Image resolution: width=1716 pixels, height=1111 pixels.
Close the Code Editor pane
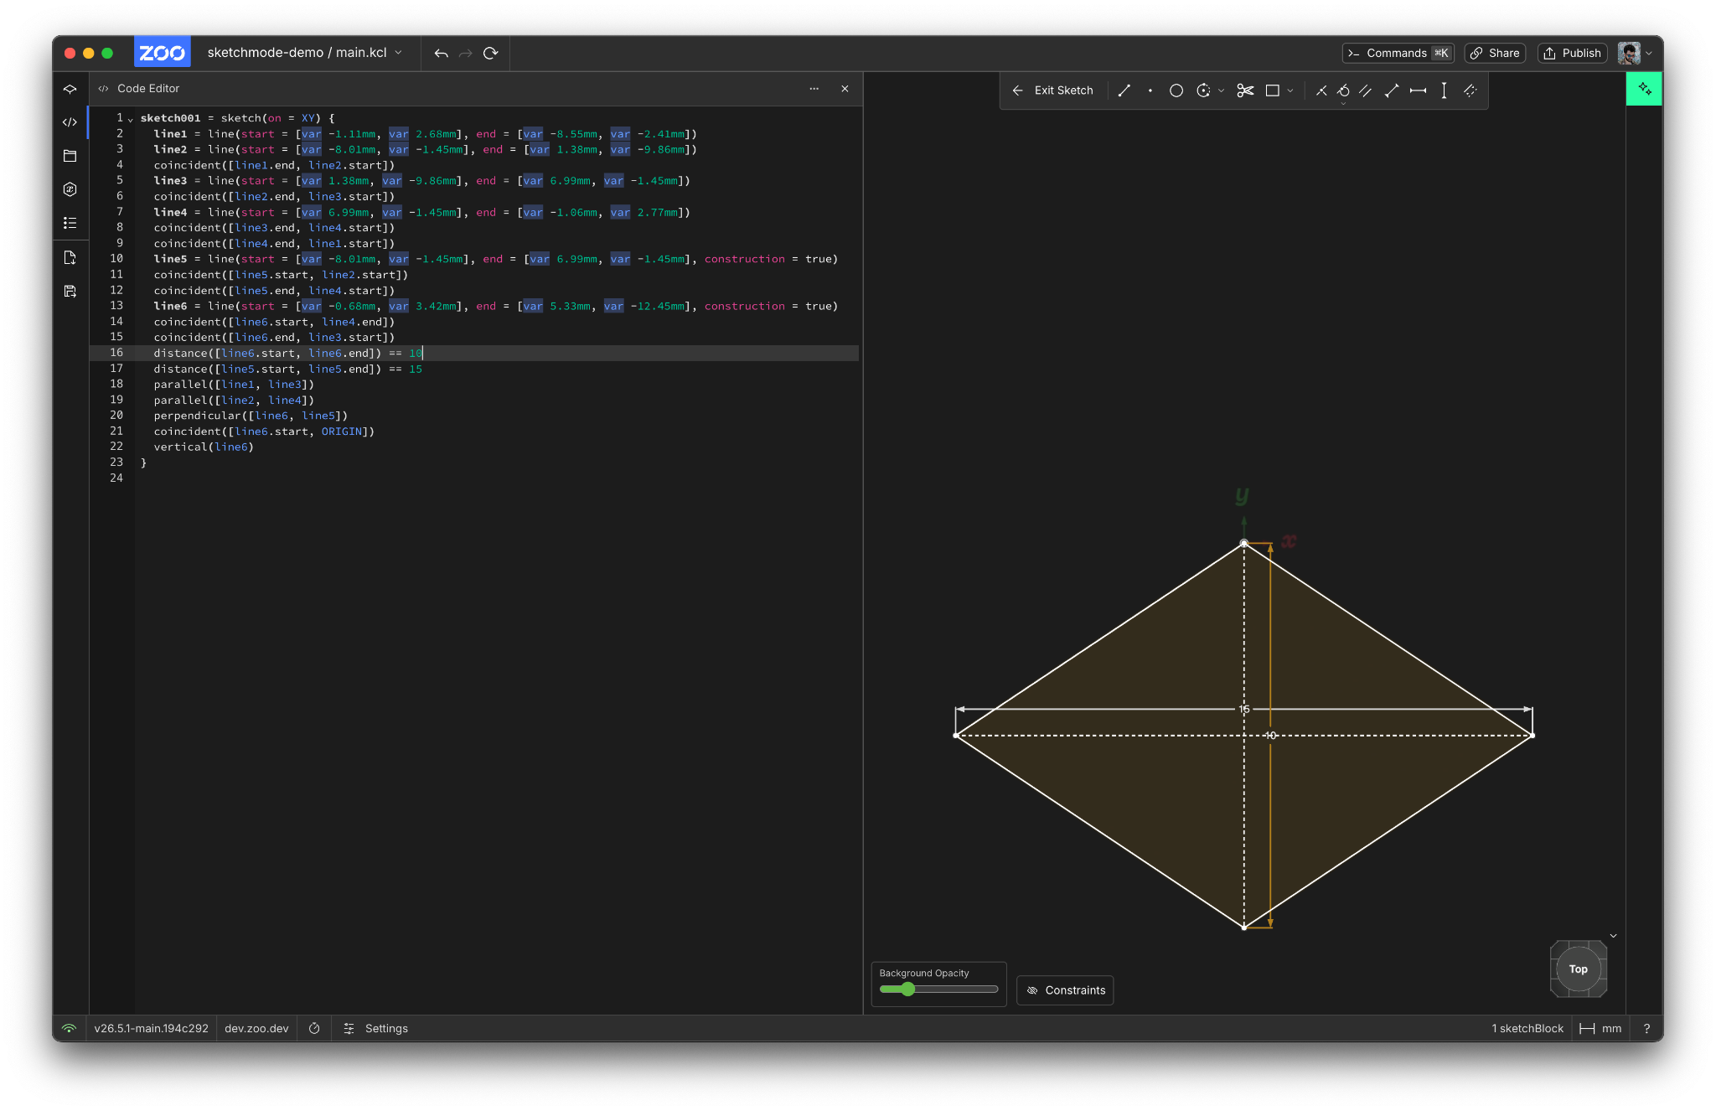tap(845, 89)
